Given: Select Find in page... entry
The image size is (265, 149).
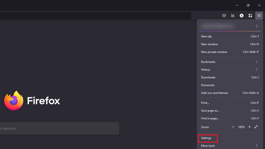Looking at the screenshot, I should click(230, 118).
